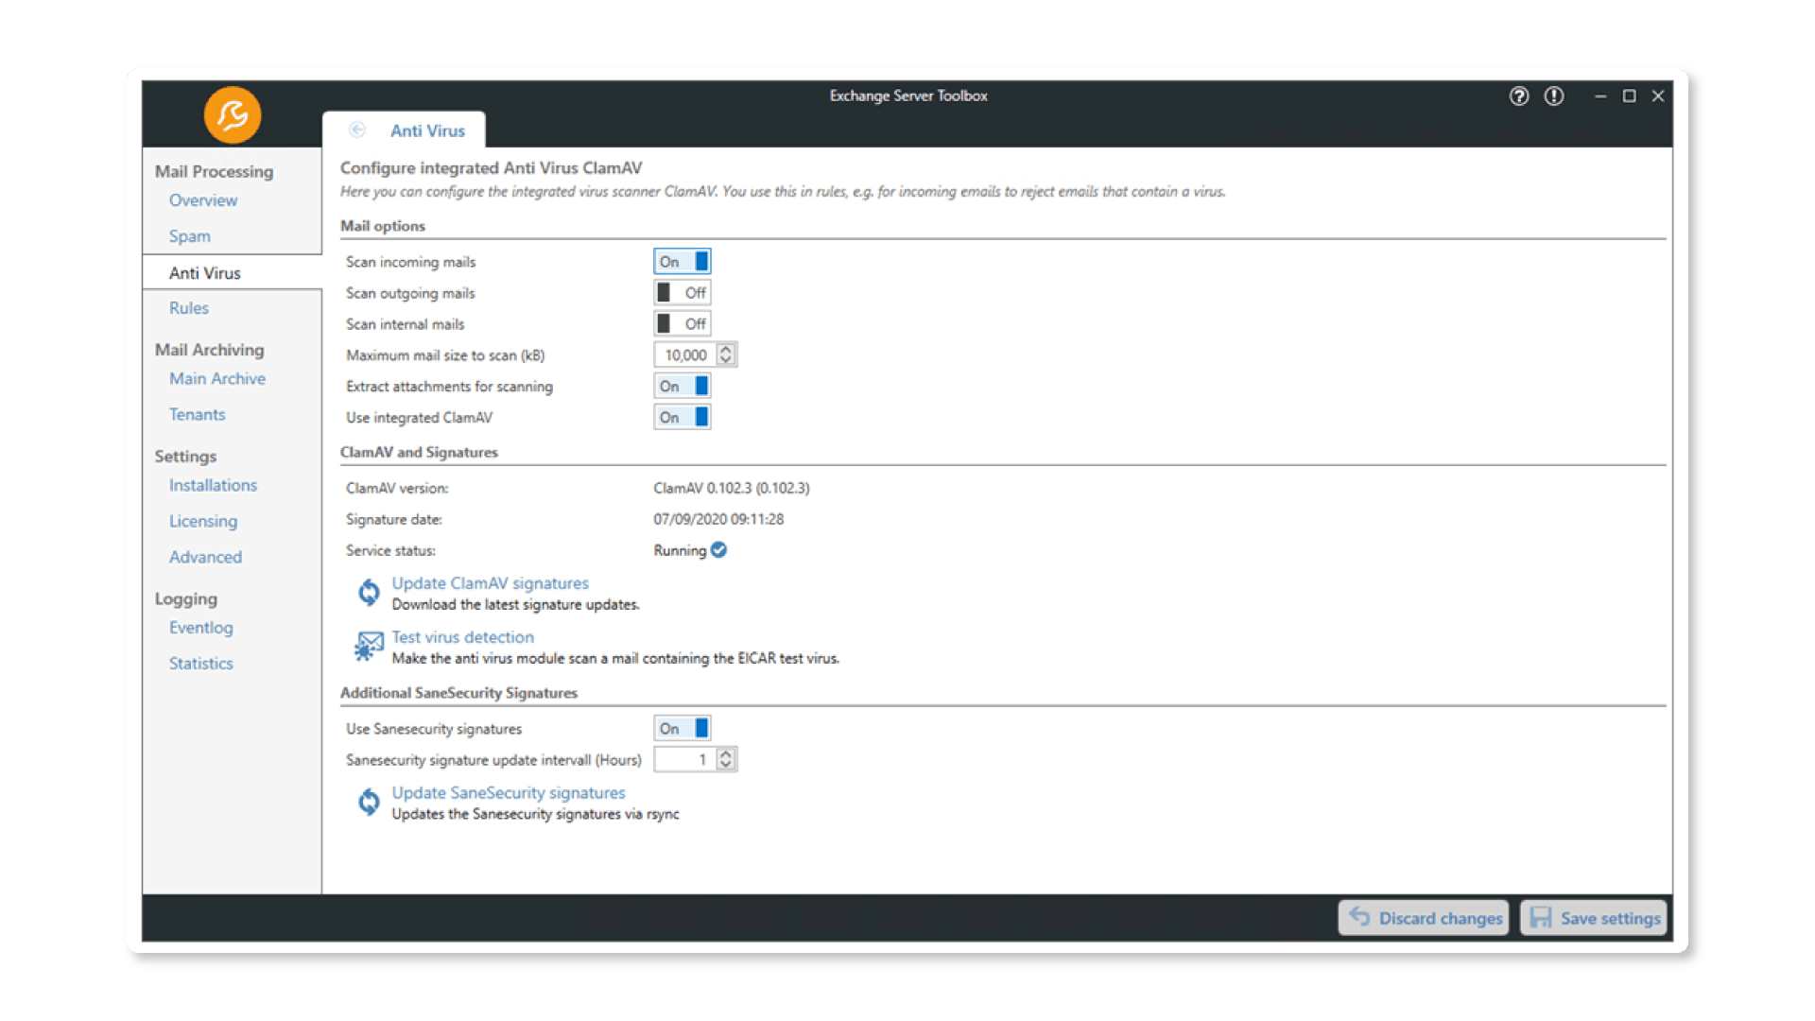Screen dimensions: 1815x1021
Task: Click the Test virus detection envelope icon
Action: 369,647
